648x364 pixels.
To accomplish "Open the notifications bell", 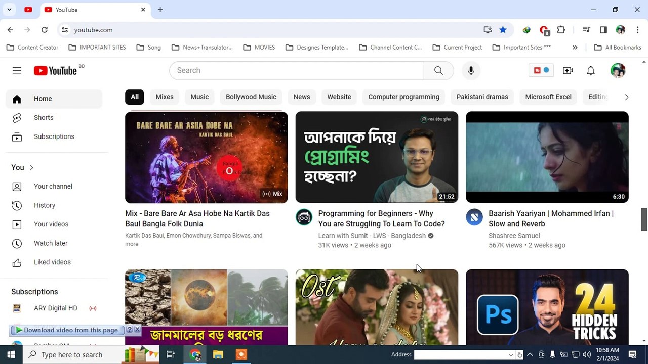I will point(590,70).
